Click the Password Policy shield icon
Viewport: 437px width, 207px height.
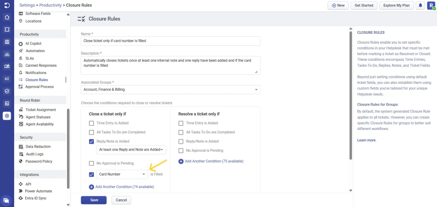[x=20, y=161]
